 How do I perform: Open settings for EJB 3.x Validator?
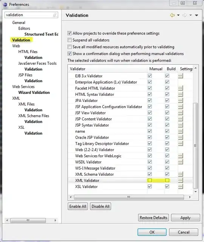(x=181, y=76)
